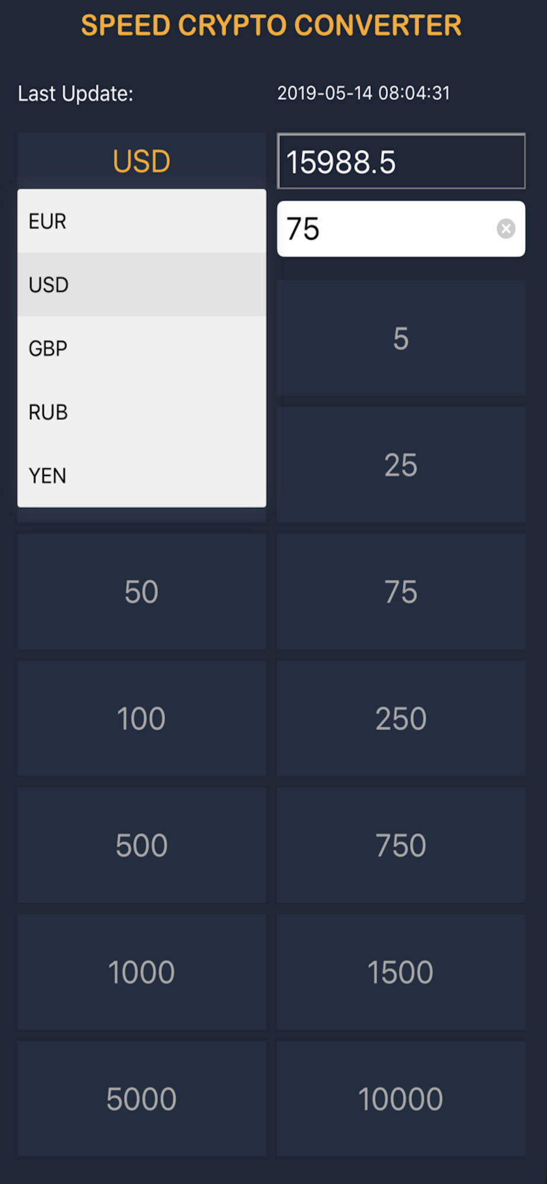This screenshot has width=547, height=1184.
Task: Tap the 5 preset amount button
Action: [x=401, y=338]
